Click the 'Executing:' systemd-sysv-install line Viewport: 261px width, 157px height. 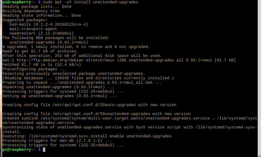(87, 136)
